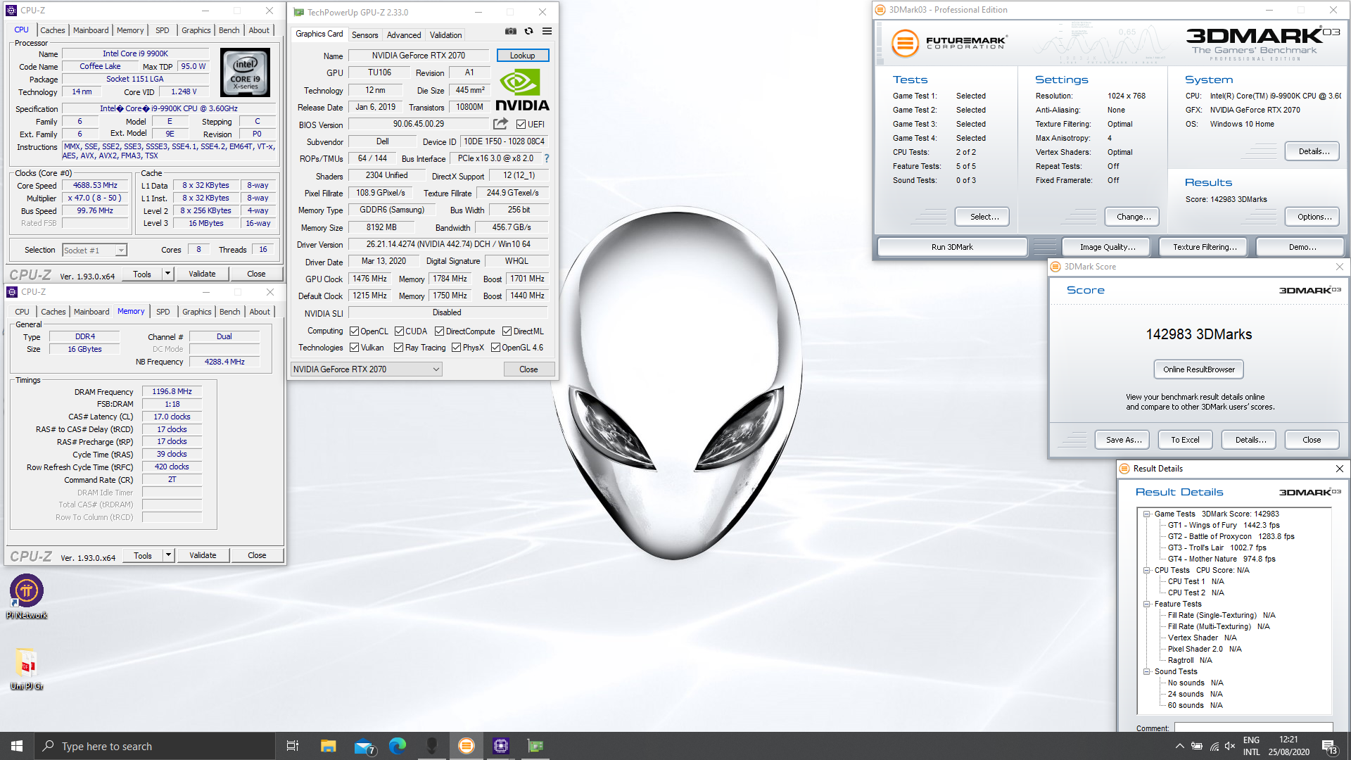Screen dimensions: 1351x760
Task: Toggle the Vulkan checkbox
Action: coord(354,348)
